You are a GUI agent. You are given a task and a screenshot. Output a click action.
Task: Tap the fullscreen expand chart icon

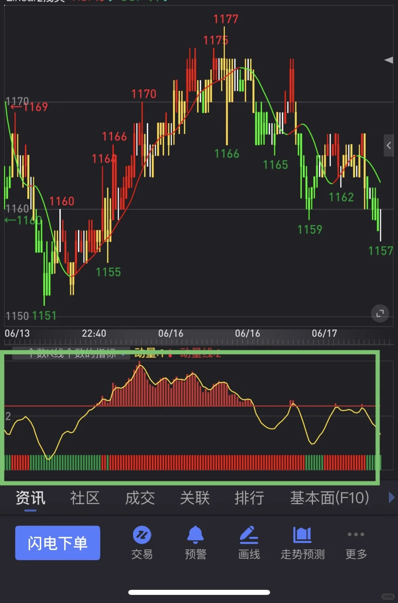point(380,313)
